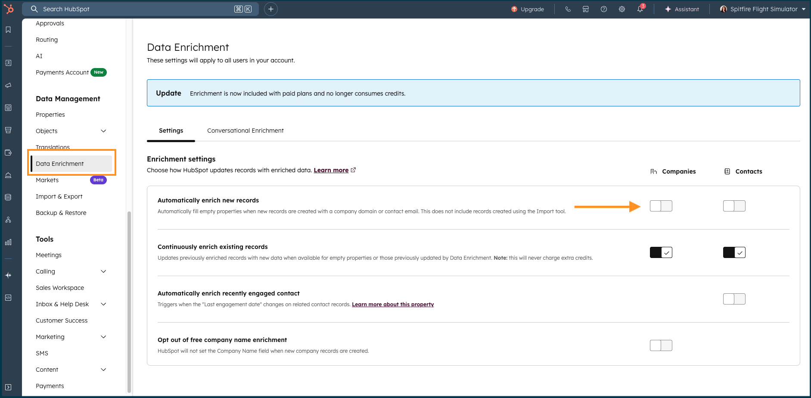Click the calling phone icon in top bar
811x398 pixels.
pyautogui.click(x=568, y=9)
